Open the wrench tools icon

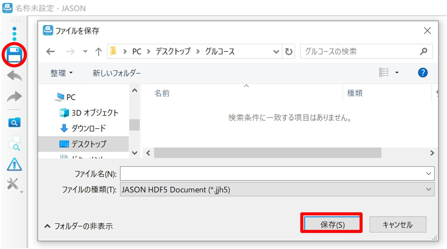coord(14,184)
